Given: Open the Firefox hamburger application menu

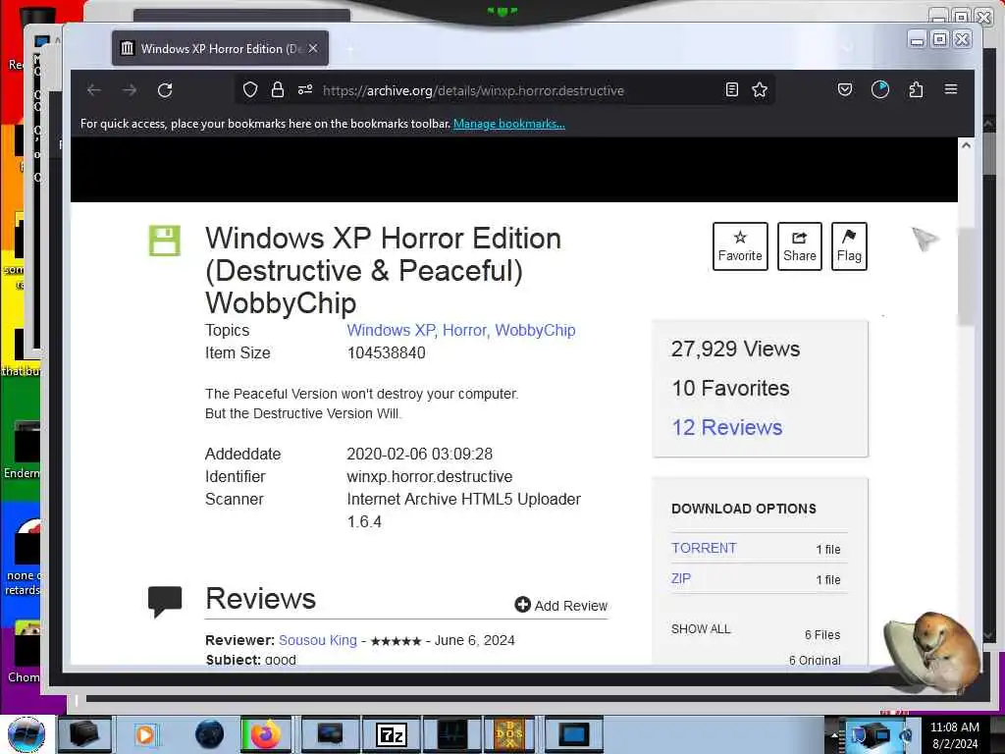Looking at the screenshot, I should coord(951,89).
